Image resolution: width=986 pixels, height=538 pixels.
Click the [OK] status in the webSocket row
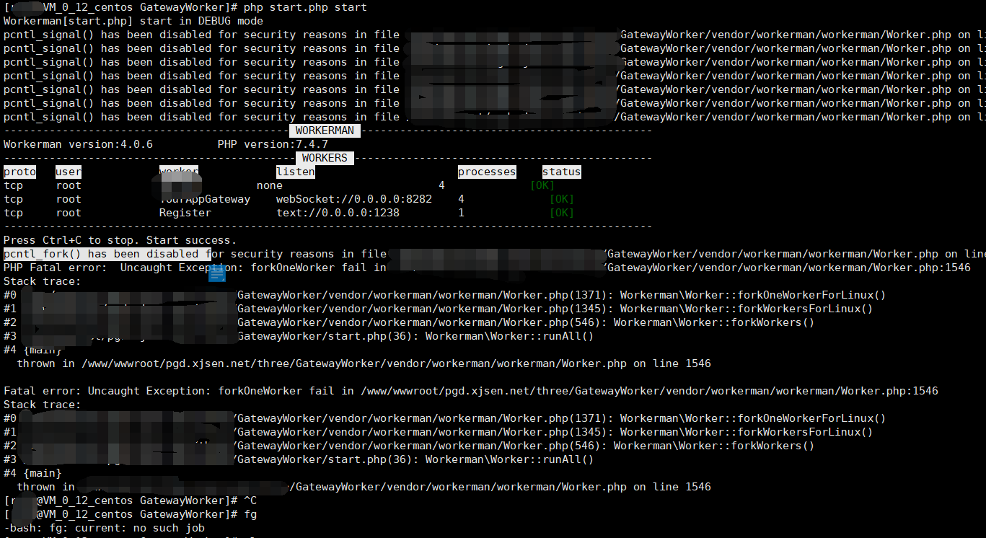click(562, 199)
